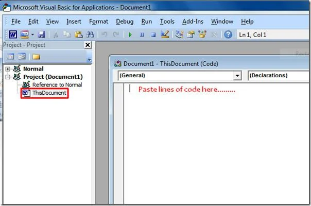311x206 pixels.
Task: Open the Format menu
Action: (98, 22)
